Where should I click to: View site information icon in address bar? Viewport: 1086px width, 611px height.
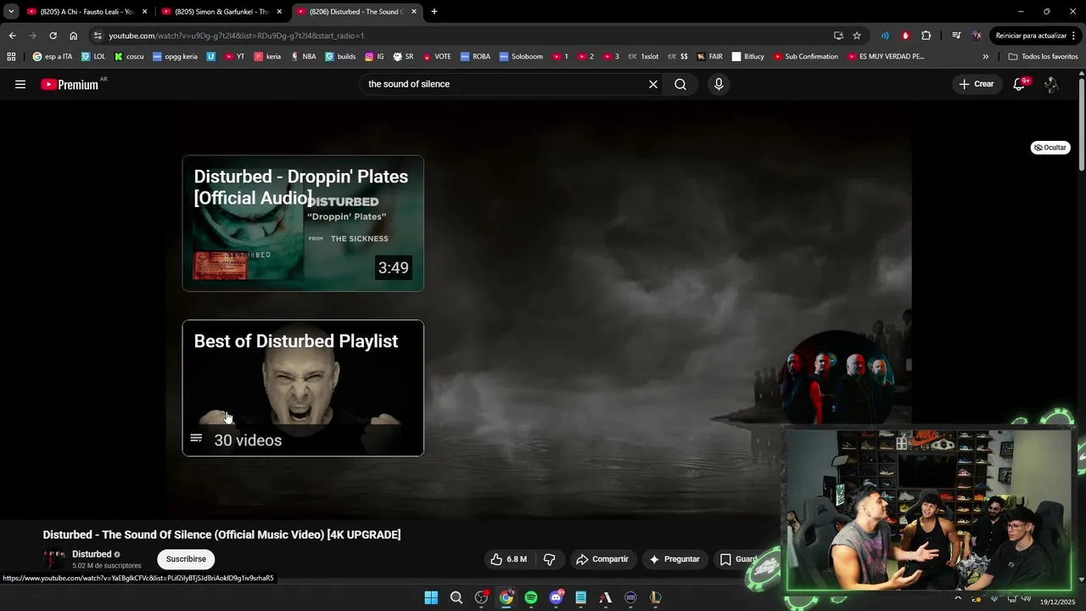98,36
